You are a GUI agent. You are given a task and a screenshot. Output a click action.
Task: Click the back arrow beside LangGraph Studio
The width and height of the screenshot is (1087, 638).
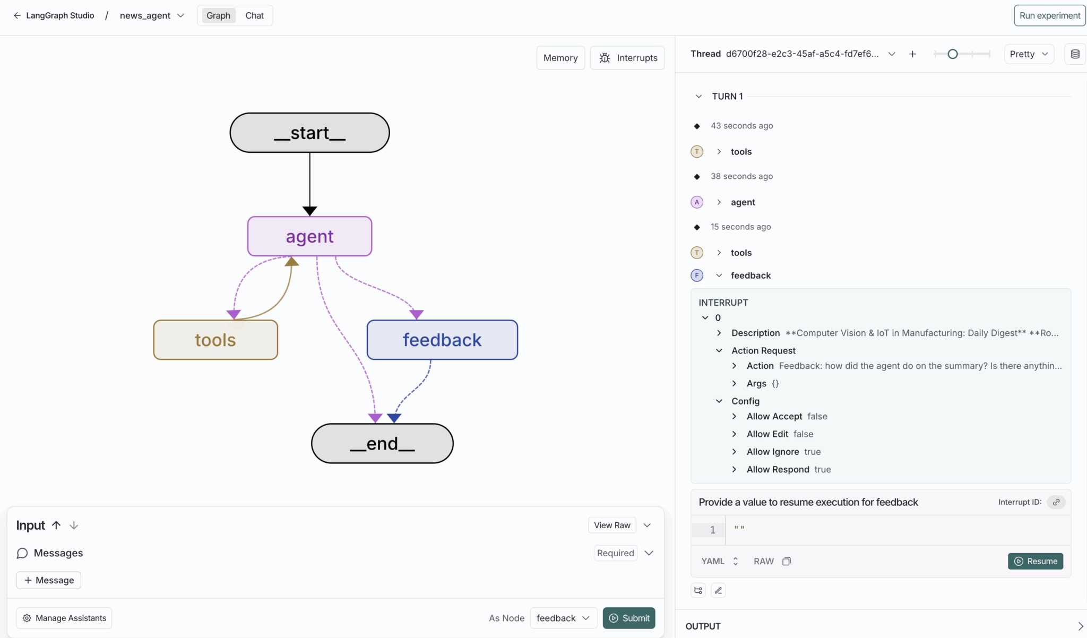click(x=18, y=15)
